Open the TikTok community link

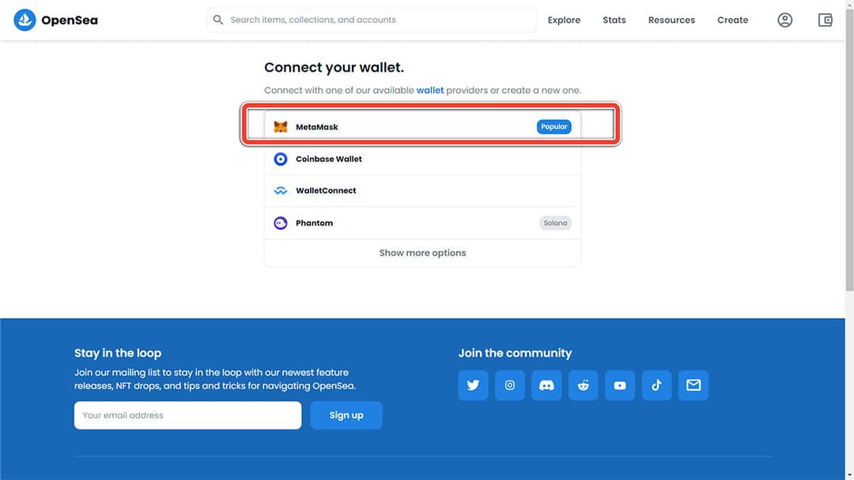[657, 385]
